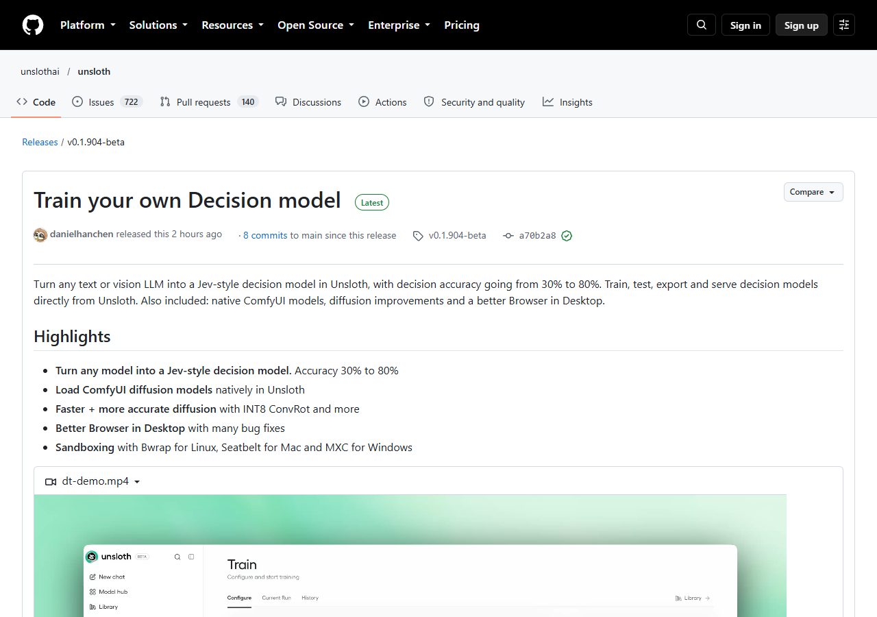Screen dimensions: 877x617
Task: Click the Unsloth logo in demo video
Action: [x=92, y=557]
